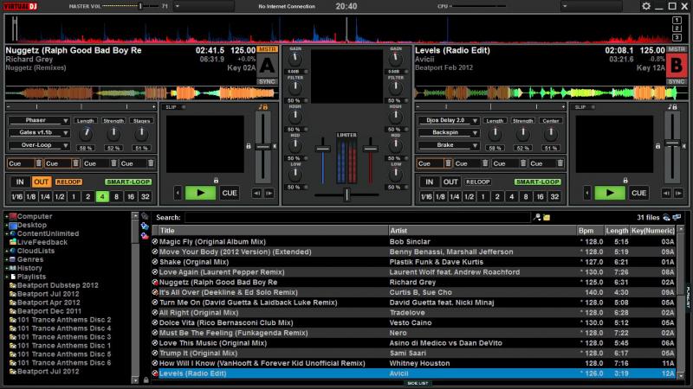Select waveform layout 3
This screenshot has height=389, width=693.
677,37
